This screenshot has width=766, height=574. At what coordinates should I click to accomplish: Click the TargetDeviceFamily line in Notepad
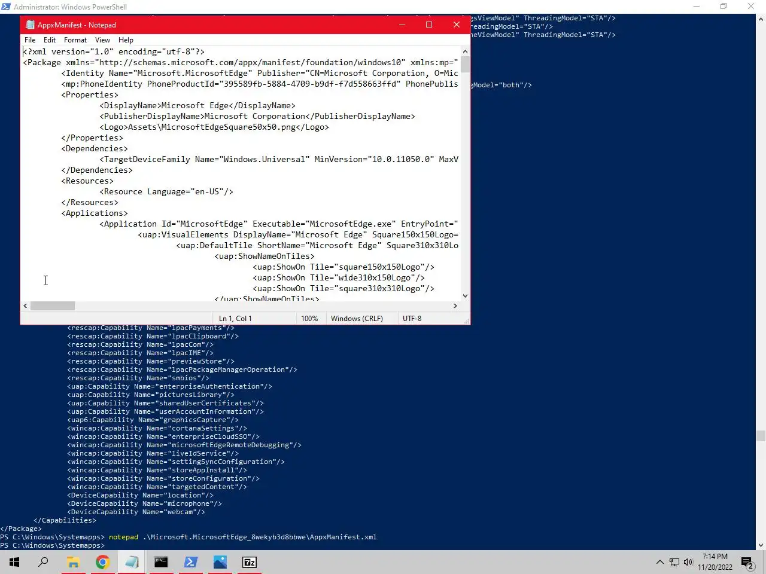click(279, 159)
